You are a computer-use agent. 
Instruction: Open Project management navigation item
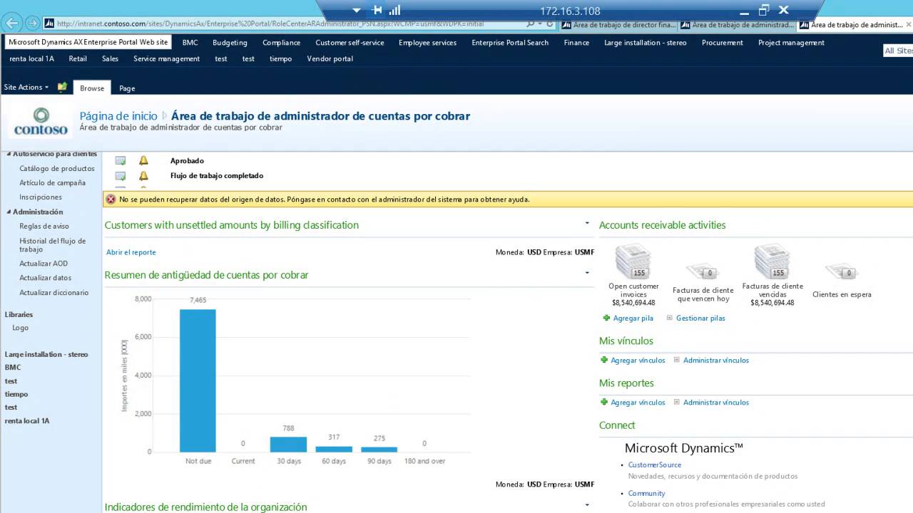[791, 43]
